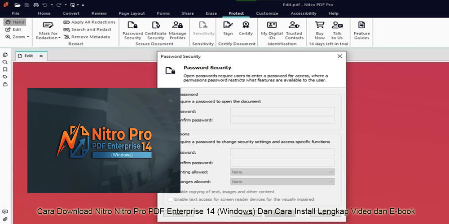
Task: Click Remove Metadata
Action: click(x=87, y=37)
